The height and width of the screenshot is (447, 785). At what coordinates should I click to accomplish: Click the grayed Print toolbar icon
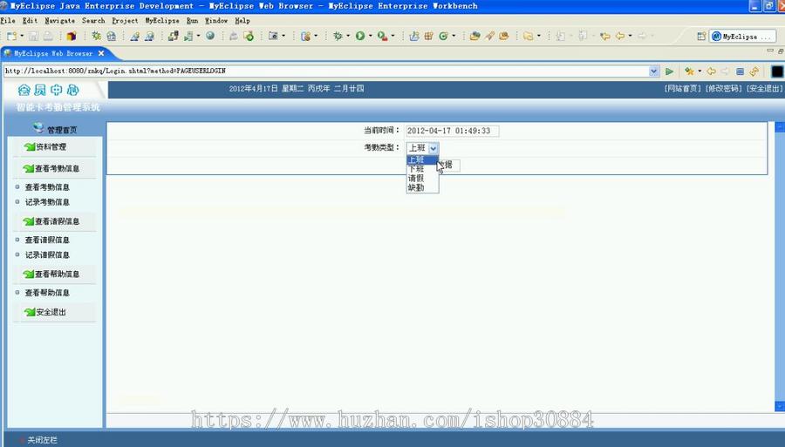pyautogui.click(x=48, y=36)
